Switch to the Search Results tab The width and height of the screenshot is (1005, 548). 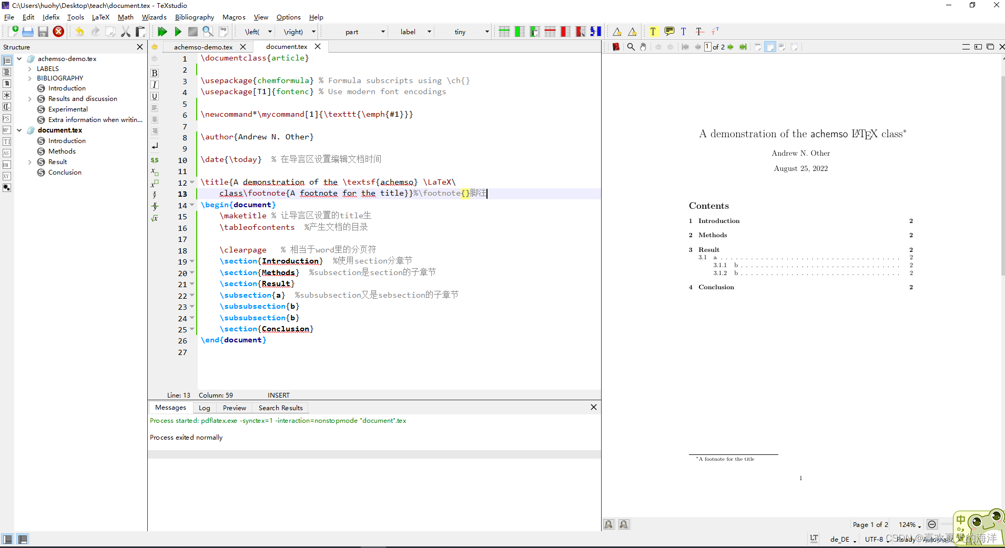coord(280,408)
